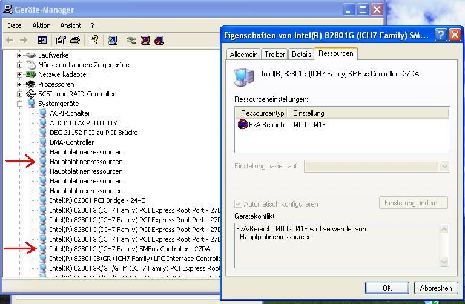Click the disable device toolbar icon
This screenshot has height=304, width=465.
pos(159,40)
